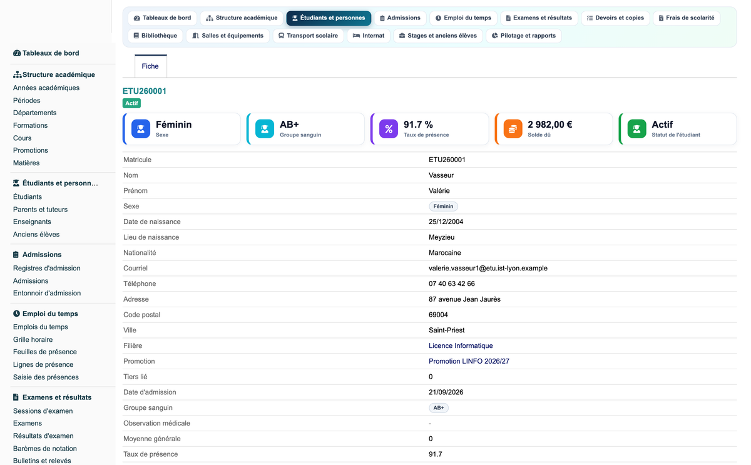This screenshot has width=751, height=465.
Task: Open Entonnoir d'admission in sidebar
Action: (47, 294)
